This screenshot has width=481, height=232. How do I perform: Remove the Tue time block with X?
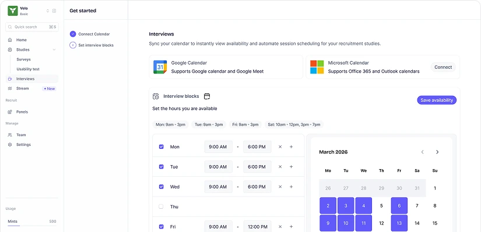coord(280,167)
